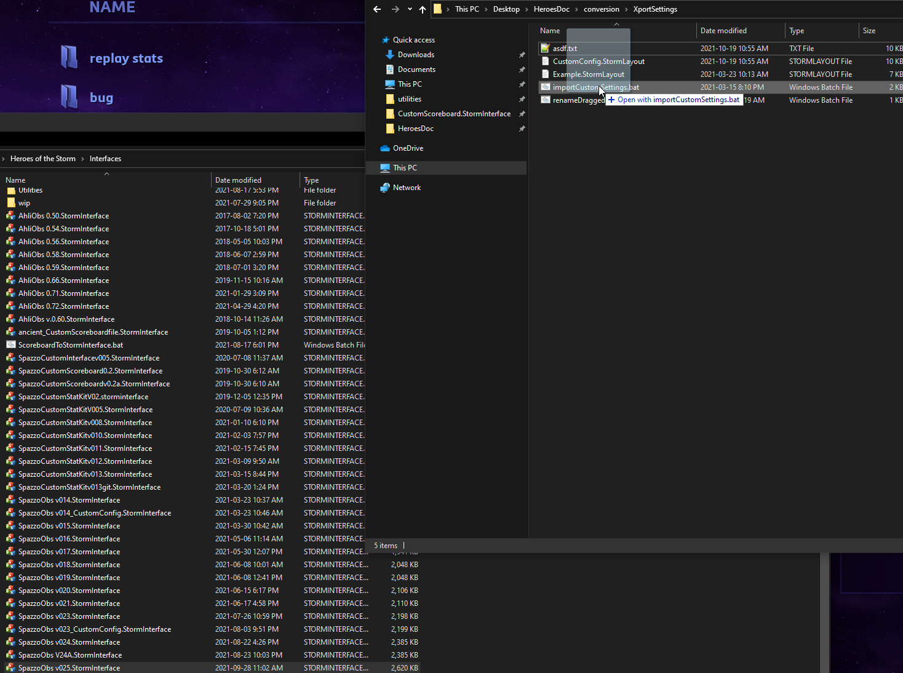This screenshot has width=903, height=673.
Task: Click the Back arrow in XportSettings window
Action: (377, 9)
